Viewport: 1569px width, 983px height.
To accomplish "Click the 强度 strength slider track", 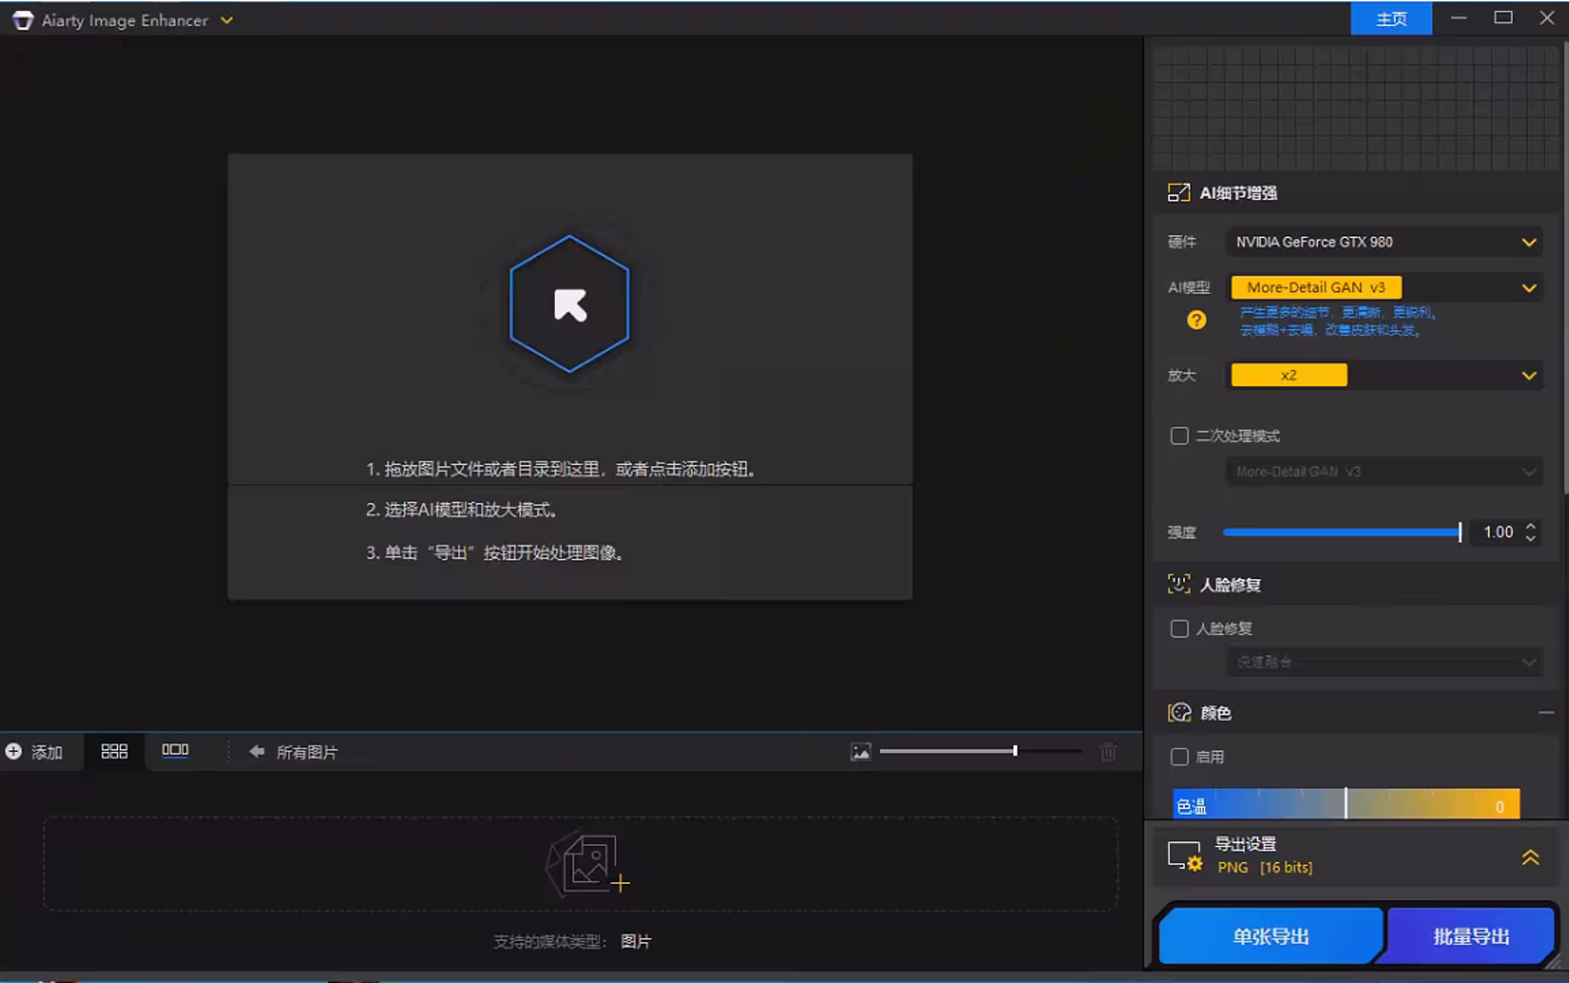I will [1340, 532].
